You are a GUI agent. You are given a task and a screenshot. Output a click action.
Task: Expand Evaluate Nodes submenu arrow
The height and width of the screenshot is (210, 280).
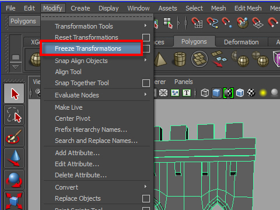[x=145, y=94]
